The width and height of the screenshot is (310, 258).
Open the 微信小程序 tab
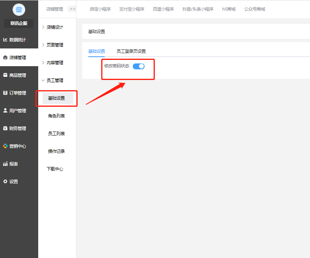(100, 9)
